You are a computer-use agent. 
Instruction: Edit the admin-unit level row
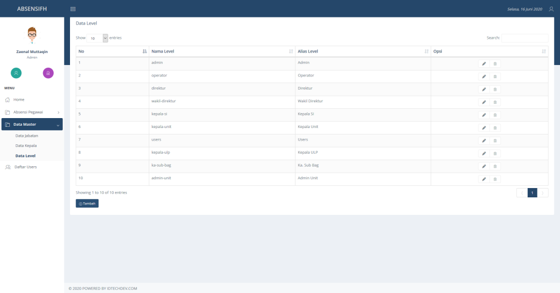484,179
